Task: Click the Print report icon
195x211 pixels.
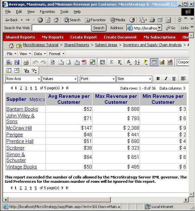Action: (x=26, y=62)
